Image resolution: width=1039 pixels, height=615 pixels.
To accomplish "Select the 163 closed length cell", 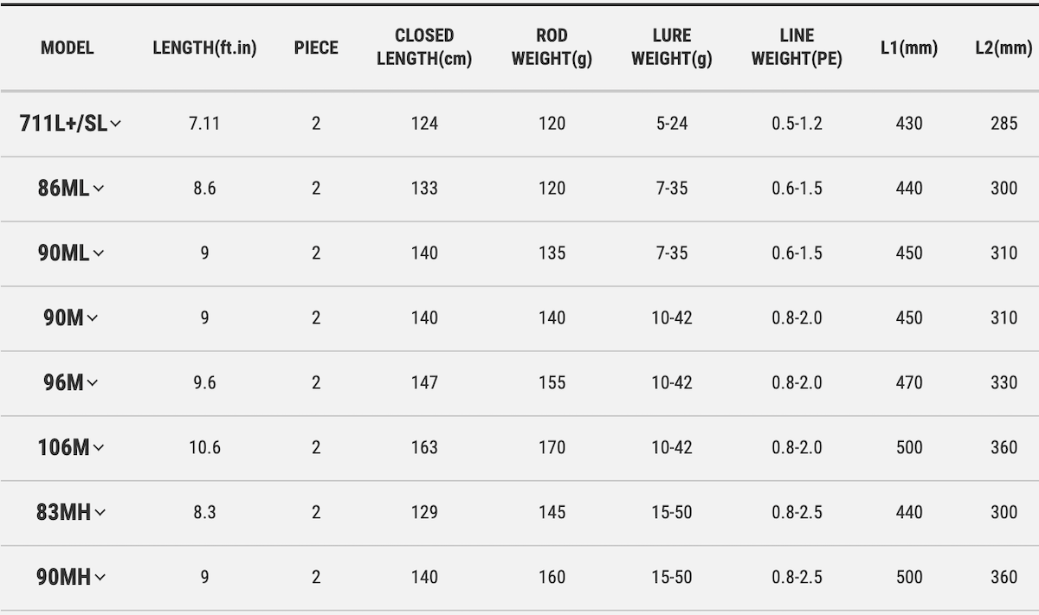I will coord(424,448).
